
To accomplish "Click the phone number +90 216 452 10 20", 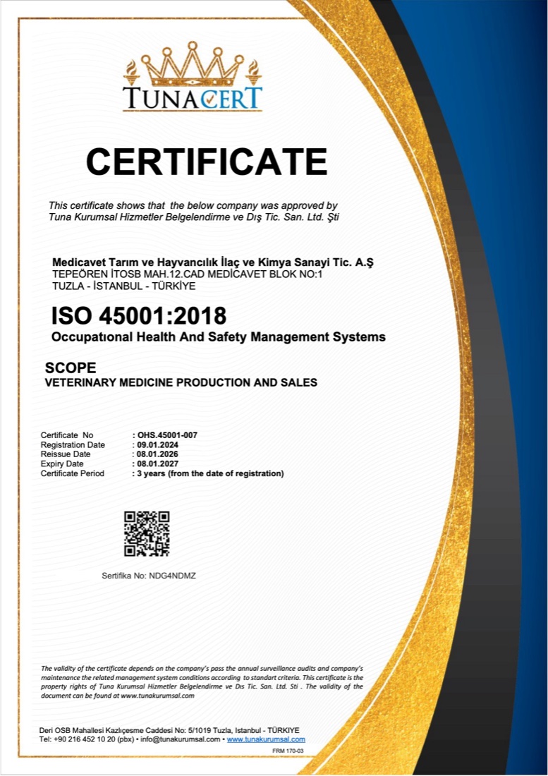I will [x=83, y=739].
